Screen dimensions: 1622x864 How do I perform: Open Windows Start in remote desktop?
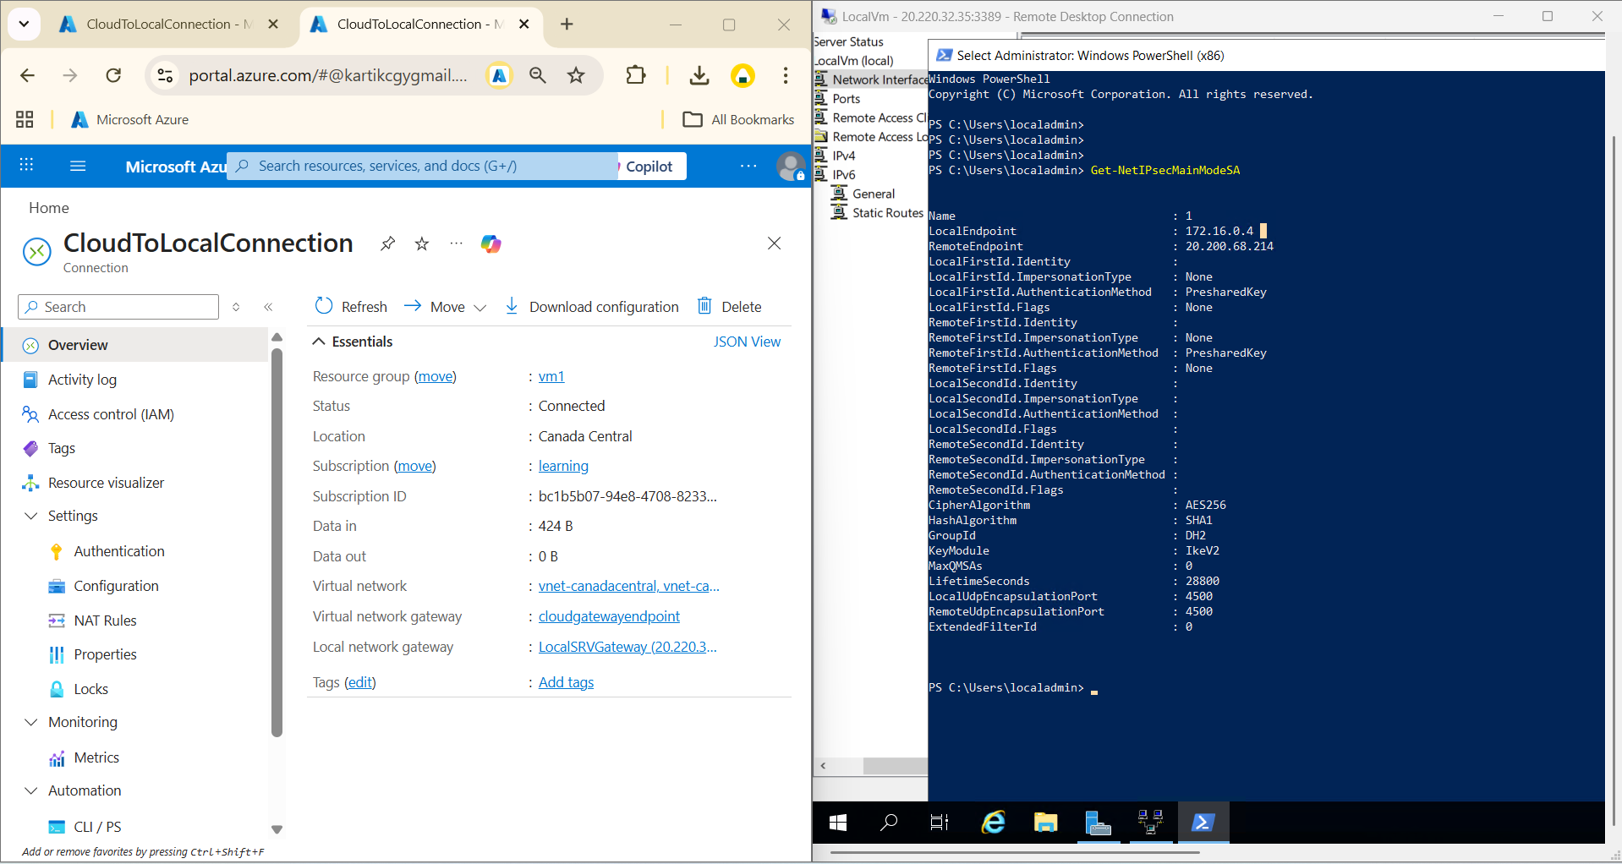pos(838,823)
